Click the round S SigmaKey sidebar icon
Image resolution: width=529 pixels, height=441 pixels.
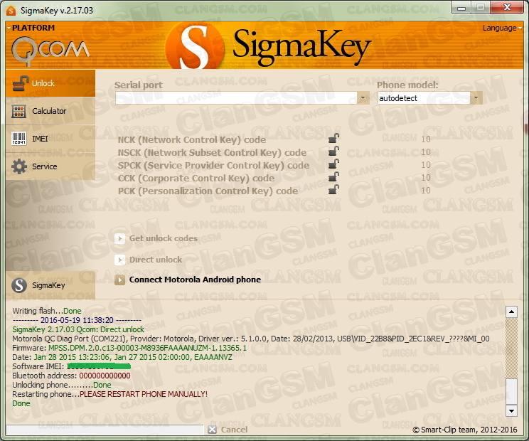coord(19,285)
